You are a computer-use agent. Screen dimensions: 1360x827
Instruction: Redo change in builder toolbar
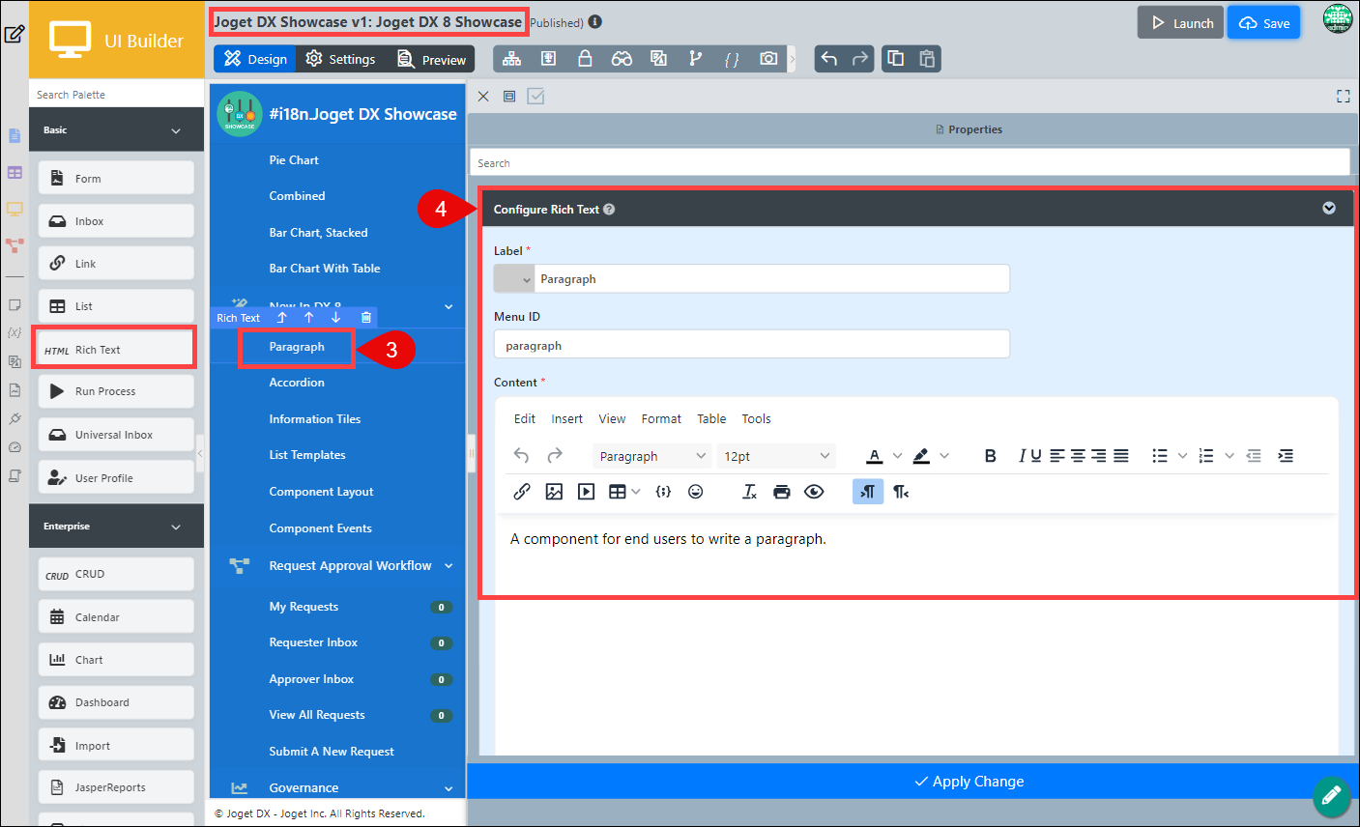click(860, 59)
